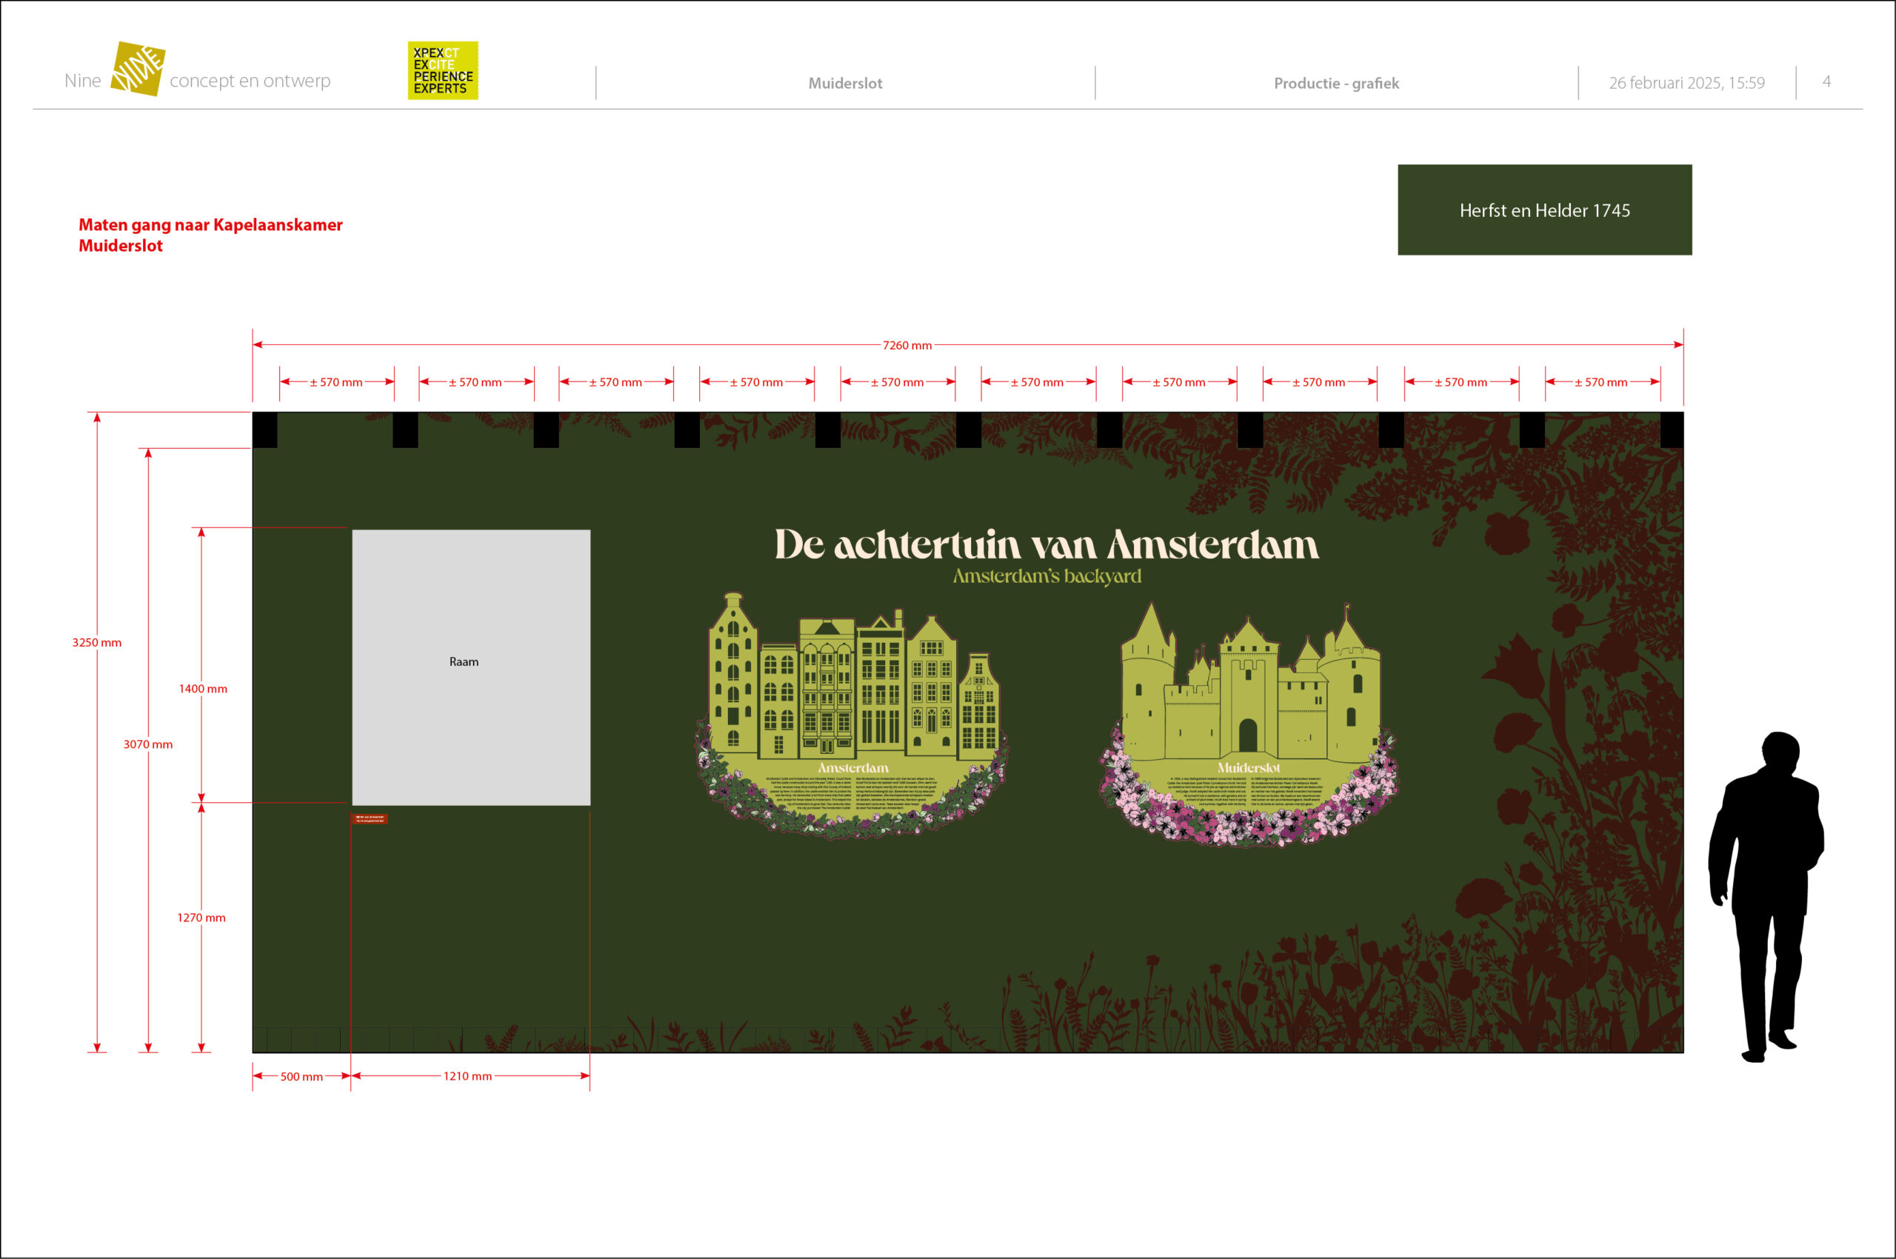Click the '1270 mm' dimension label

point(201,918)
